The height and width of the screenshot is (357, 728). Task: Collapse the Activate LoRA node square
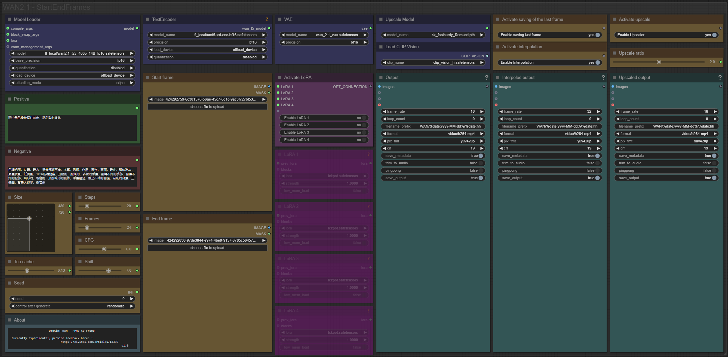click(x=280, y=77)
